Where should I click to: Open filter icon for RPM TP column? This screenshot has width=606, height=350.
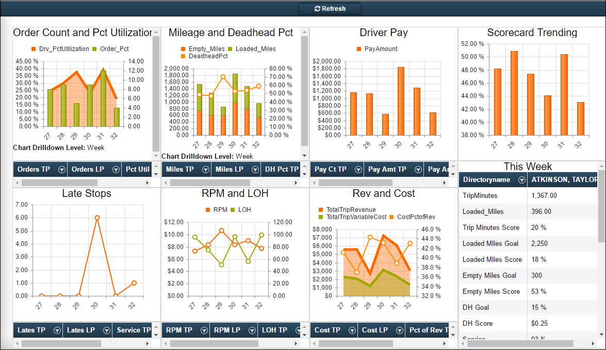click(x=204, y=330)
